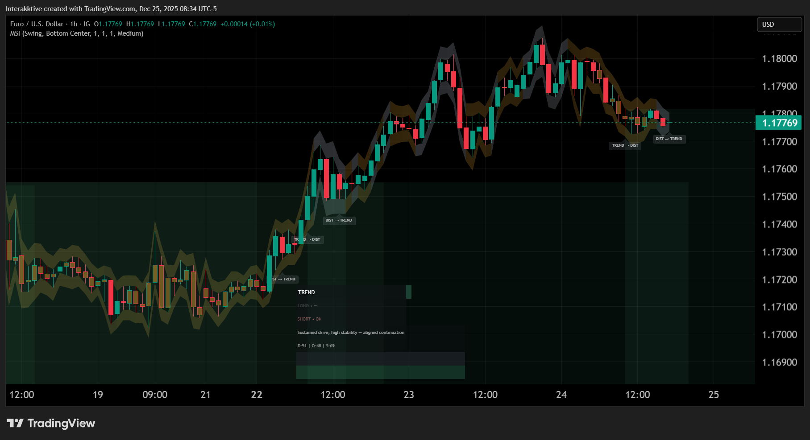Click the 1.17000 price axis label
This screenshot has width=810, height=440.
click(779, 334)
